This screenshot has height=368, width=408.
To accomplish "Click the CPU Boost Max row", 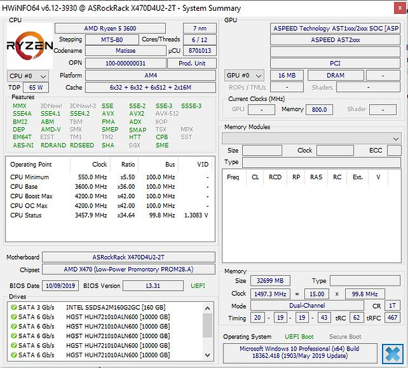I will 109,196.
